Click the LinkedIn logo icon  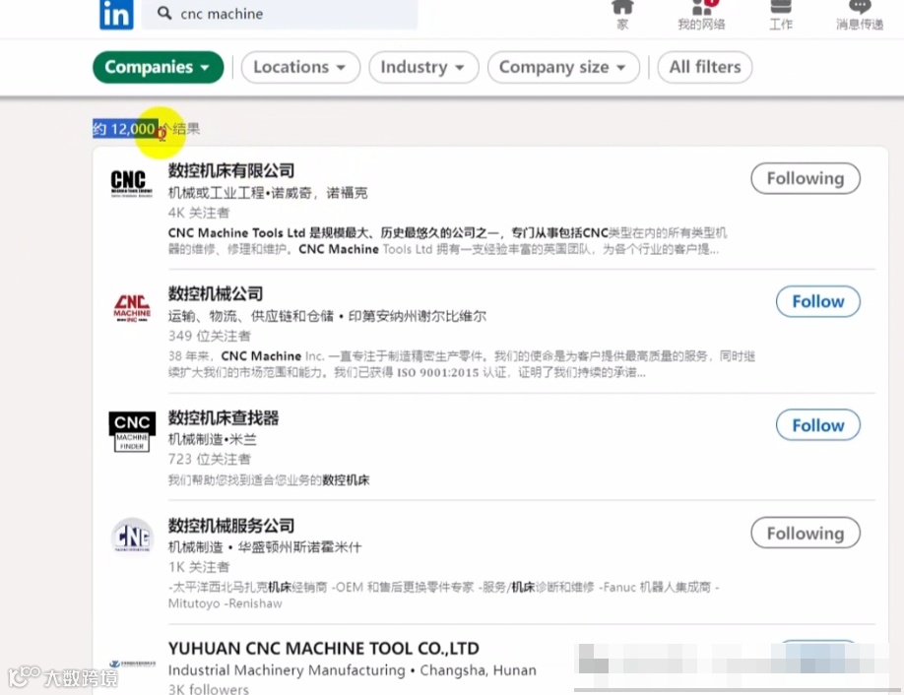pos(116,14)
